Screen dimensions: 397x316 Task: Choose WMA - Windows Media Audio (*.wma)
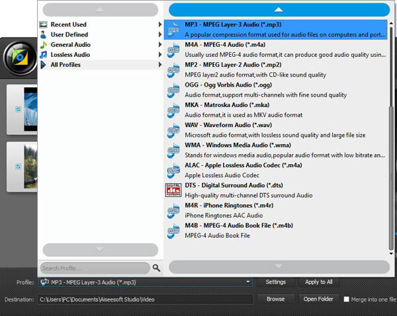click(x=276, y=150)
